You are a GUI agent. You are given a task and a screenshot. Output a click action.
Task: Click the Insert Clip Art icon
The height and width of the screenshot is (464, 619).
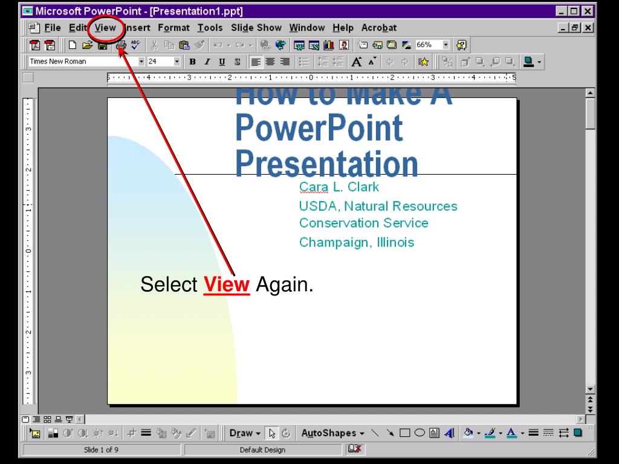[x=344, y=45]
